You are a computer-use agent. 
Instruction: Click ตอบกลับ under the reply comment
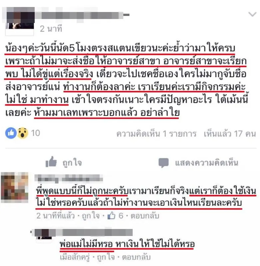click(136, 257)
